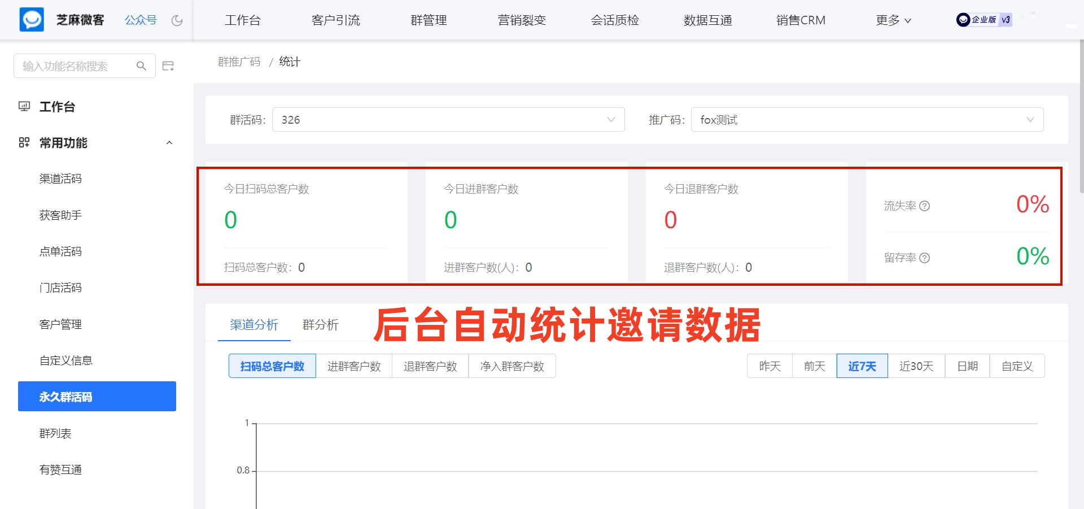Click the 群推广码 breadcrumb link

(239, 62)
